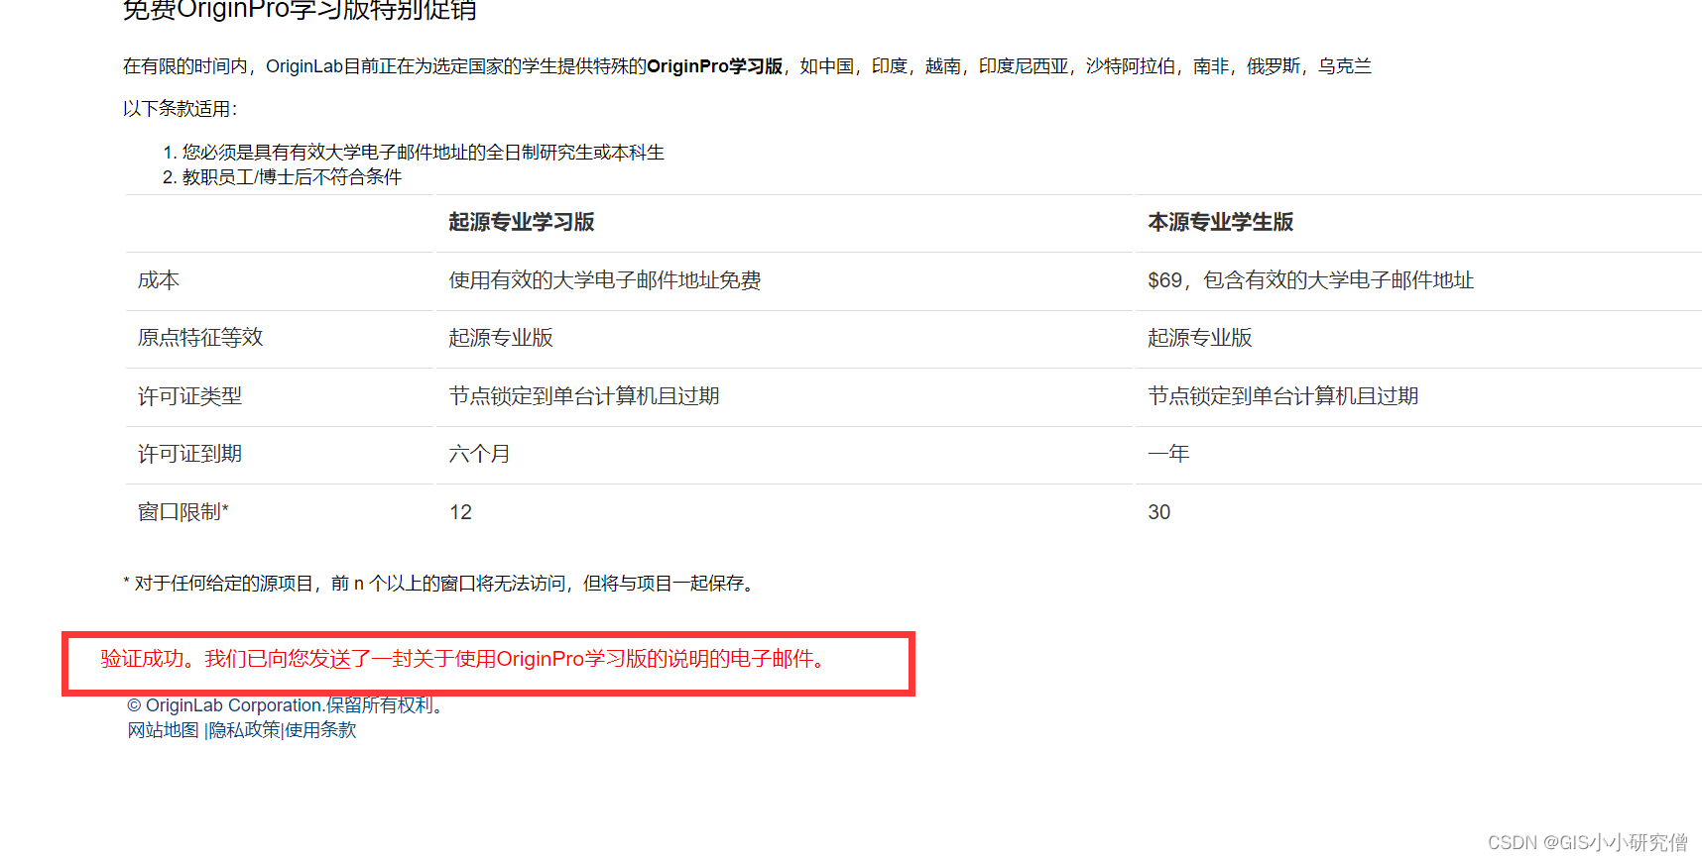This screenshot has height=861, width=1702.
Task: Select the window limit value 12
Action: tap(461, 512)
